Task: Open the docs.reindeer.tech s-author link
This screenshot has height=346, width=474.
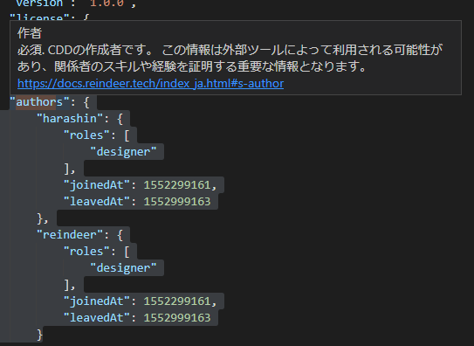Action: (150, 84)
